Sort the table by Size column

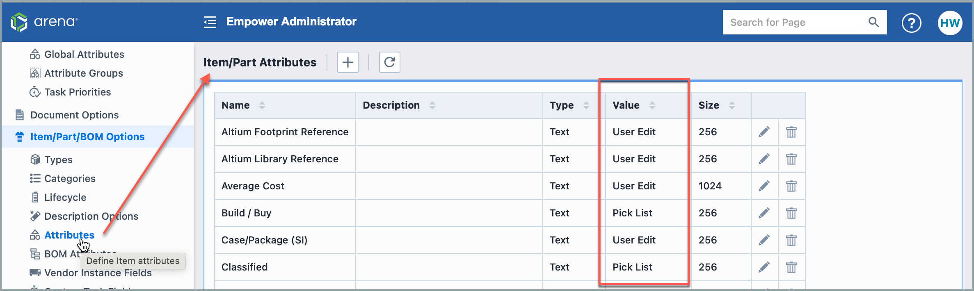coord(732,105)
